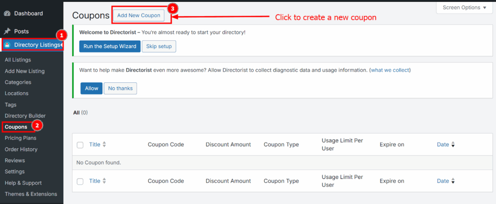The height and width of the screenshot is (204, 496).
Task: Click the Directory Listings sidebar icon
Action: 7,45
